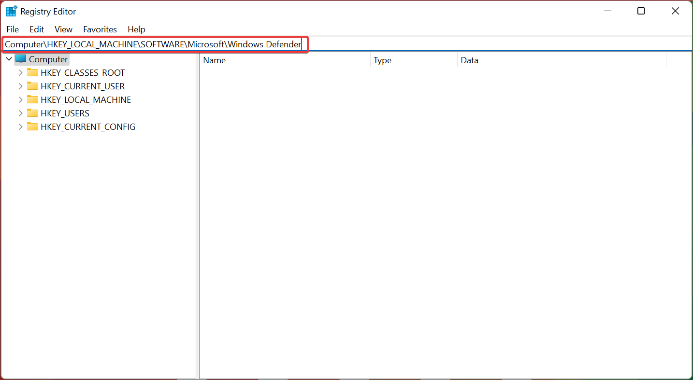693x380 pixels.
Task: Open the View menu
Action: pyautogui.click(x=63, y=29)
